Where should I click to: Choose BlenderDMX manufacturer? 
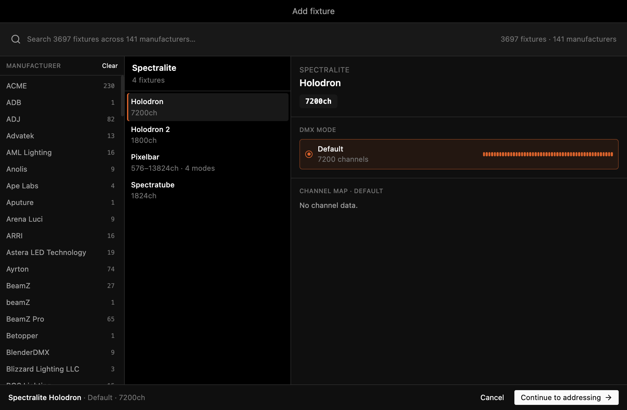[60, 352]
